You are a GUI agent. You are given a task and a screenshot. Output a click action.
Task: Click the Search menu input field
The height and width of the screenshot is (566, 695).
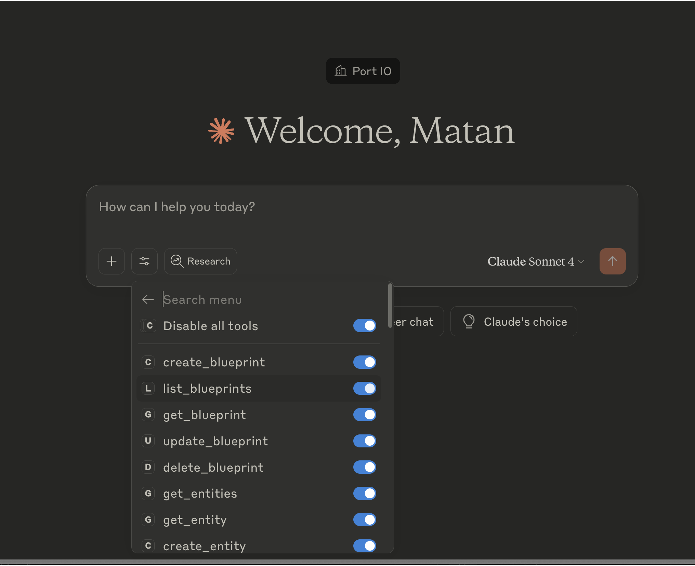(239, 299)
